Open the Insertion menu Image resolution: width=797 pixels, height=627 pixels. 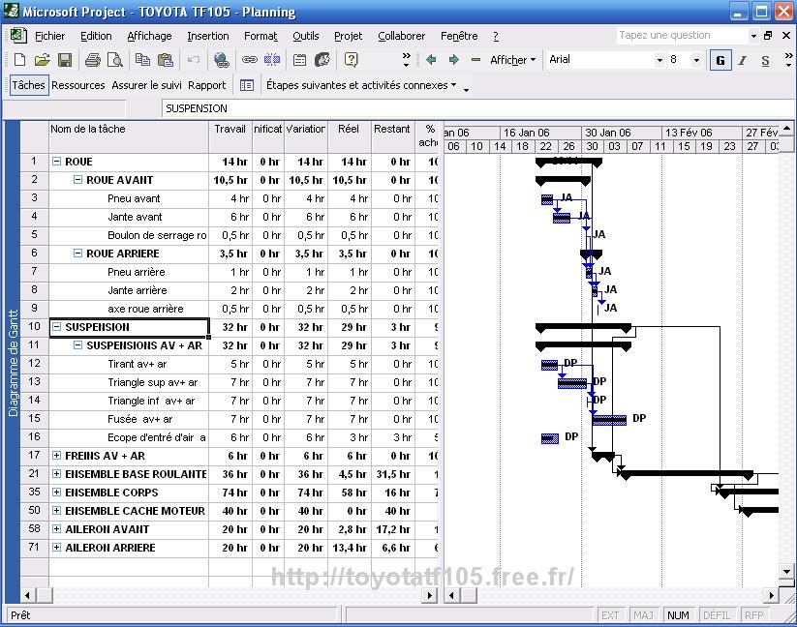tap(208, 36)
